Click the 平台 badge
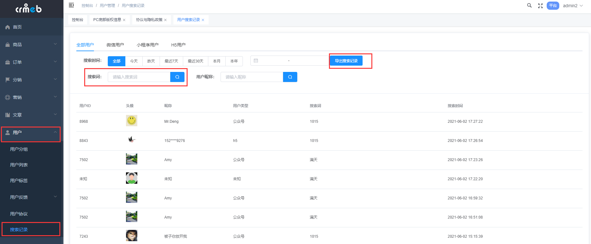Viewport: 591px width, 244px height. [553, 6]
